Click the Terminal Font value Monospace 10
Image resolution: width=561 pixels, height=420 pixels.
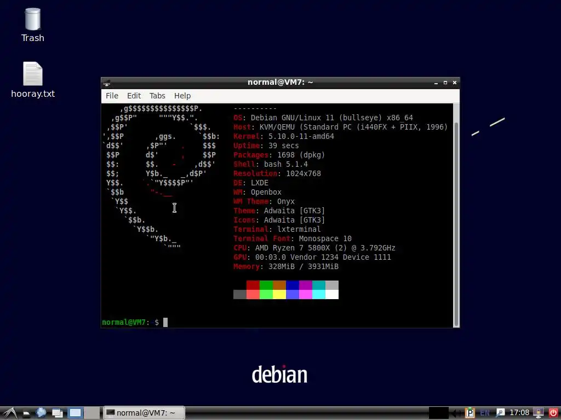click(x=325, y=238)
